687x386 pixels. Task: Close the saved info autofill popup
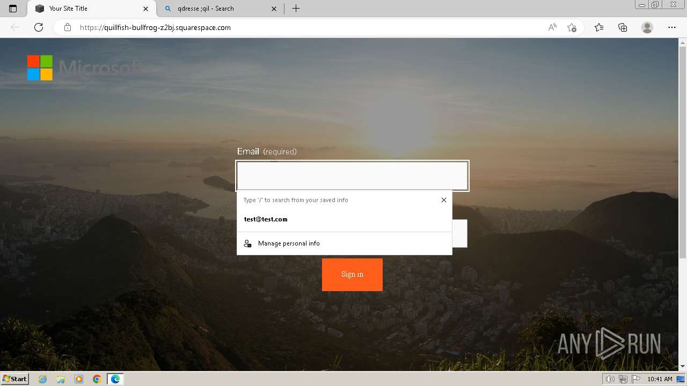(x=444, y=200)
